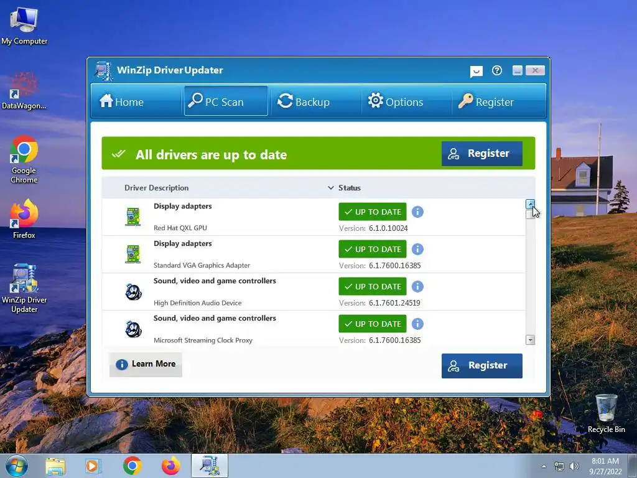Click UP TO DATE badge for Microsoft Streaming Clock Proxy
Image resolution: width=637 pixels, height=478 pixels.
(373, 324)
